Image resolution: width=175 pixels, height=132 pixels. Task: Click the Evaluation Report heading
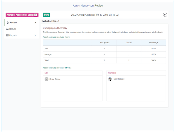click(50, 21)
